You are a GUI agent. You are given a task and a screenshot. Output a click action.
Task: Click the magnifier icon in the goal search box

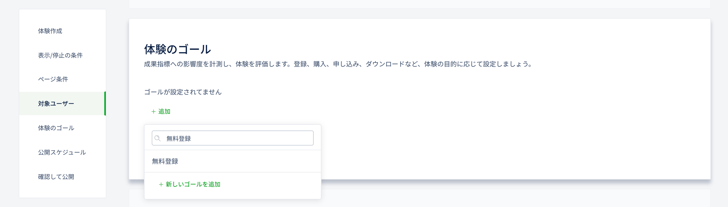158,138
